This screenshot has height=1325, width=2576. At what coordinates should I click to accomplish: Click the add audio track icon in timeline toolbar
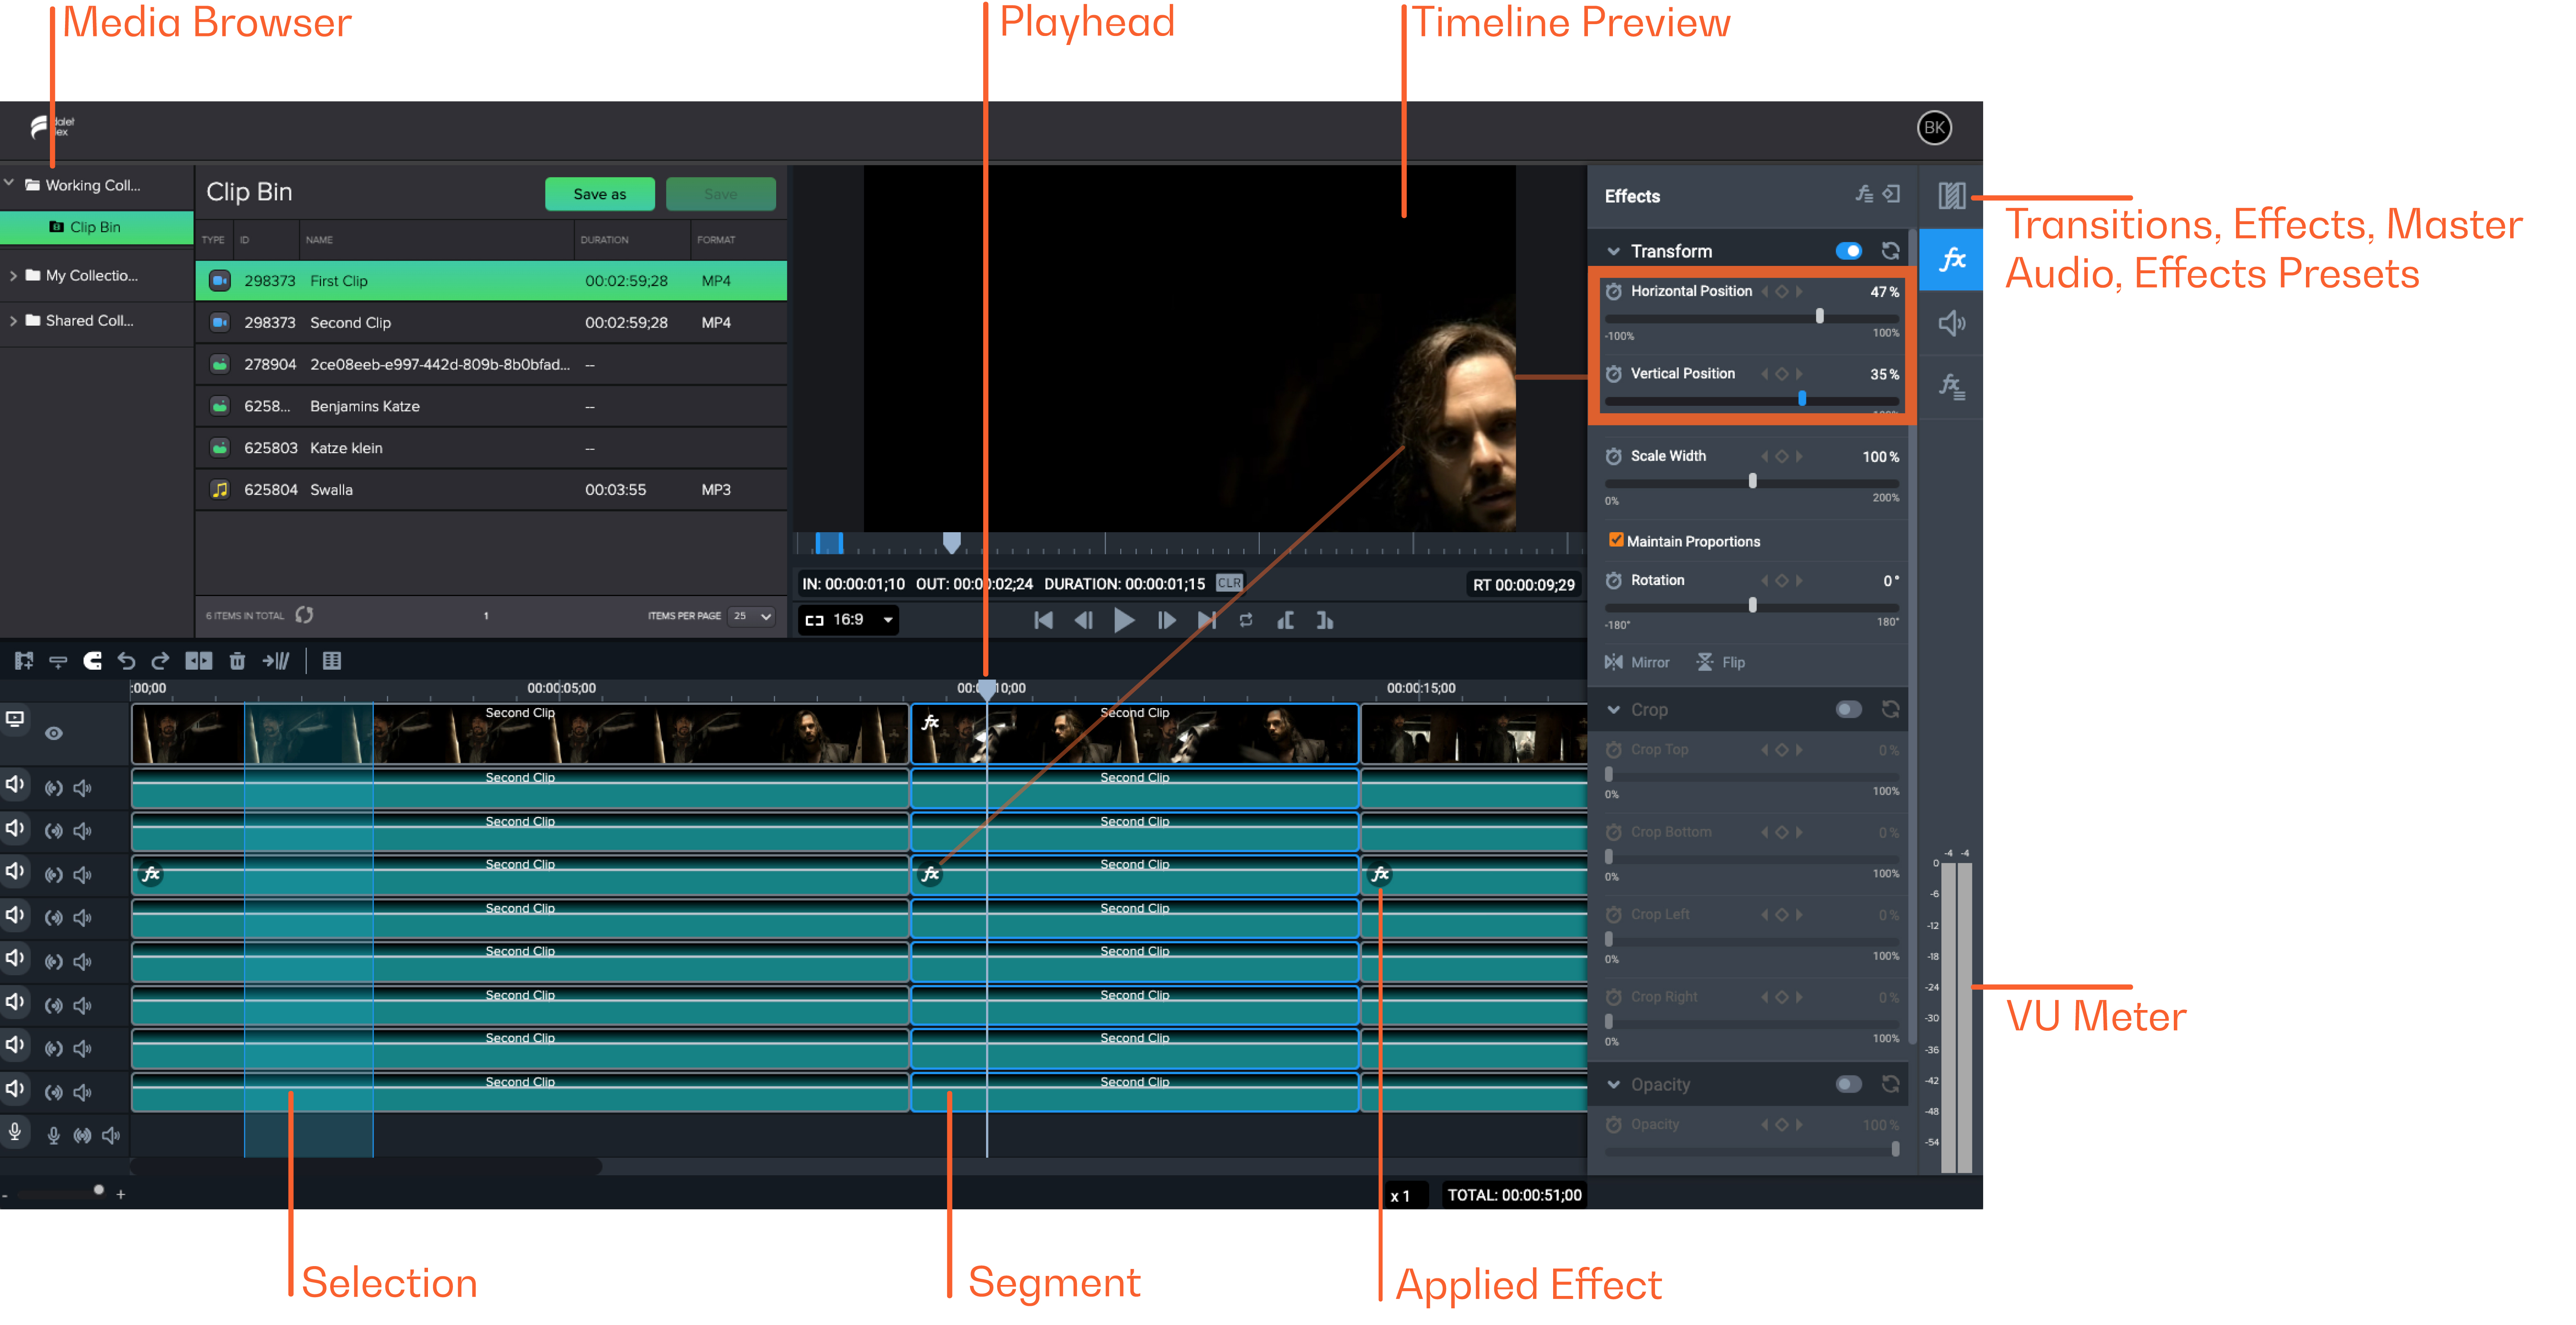(58, 661)
